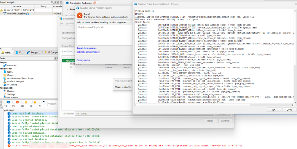Click the pin icon on Messages panel side
Screen dimensions: 297x149
click(1, 107)
